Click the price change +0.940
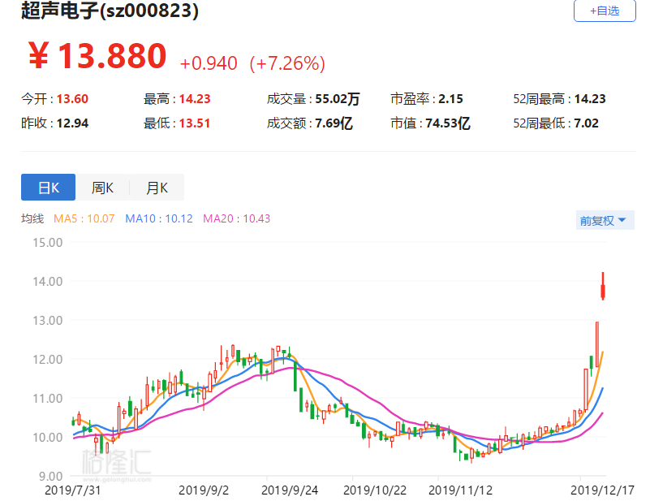 pos(209,63)
